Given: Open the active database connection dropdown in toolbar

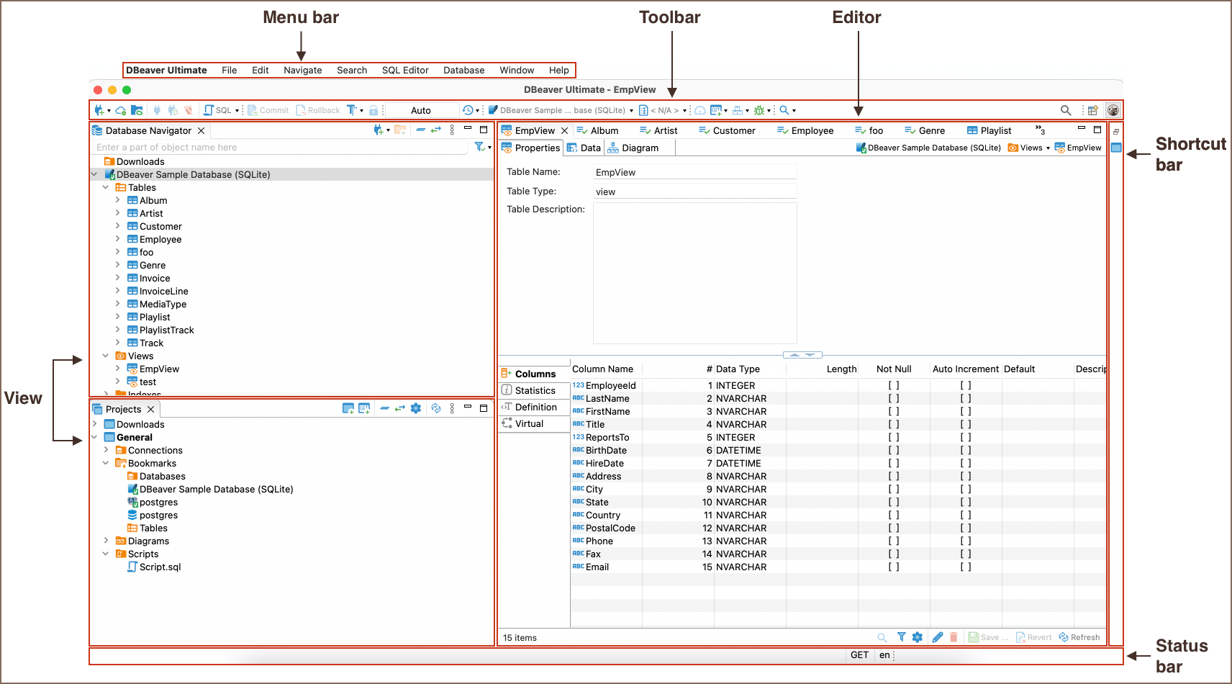Looking at the screenshot, I should tap(561, 110).
